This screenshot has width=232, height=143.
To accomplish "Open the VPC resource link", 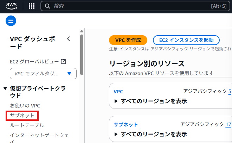I will [x=118, y=92].
